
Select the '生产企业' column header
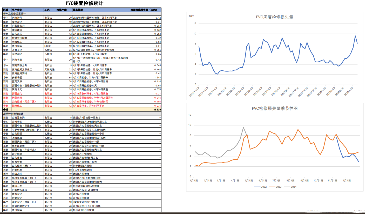28,10
